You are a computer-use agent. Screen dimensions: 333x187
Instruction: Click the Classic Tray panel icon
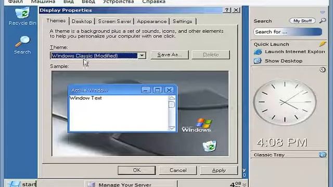(323, 155)
